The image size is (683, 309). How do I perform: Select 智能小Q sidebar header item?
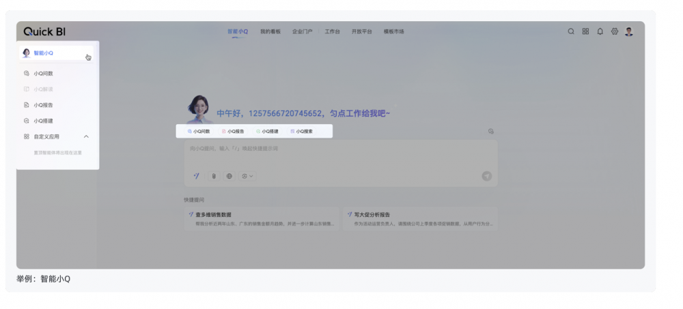pos(56,53)
